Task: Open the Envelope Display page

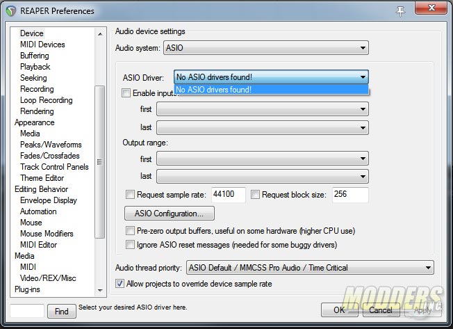Action: pos(49,200)
